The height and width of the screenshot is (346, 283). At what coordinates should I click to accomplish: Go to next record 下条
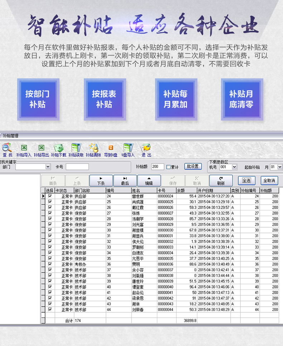click(101, 181)
